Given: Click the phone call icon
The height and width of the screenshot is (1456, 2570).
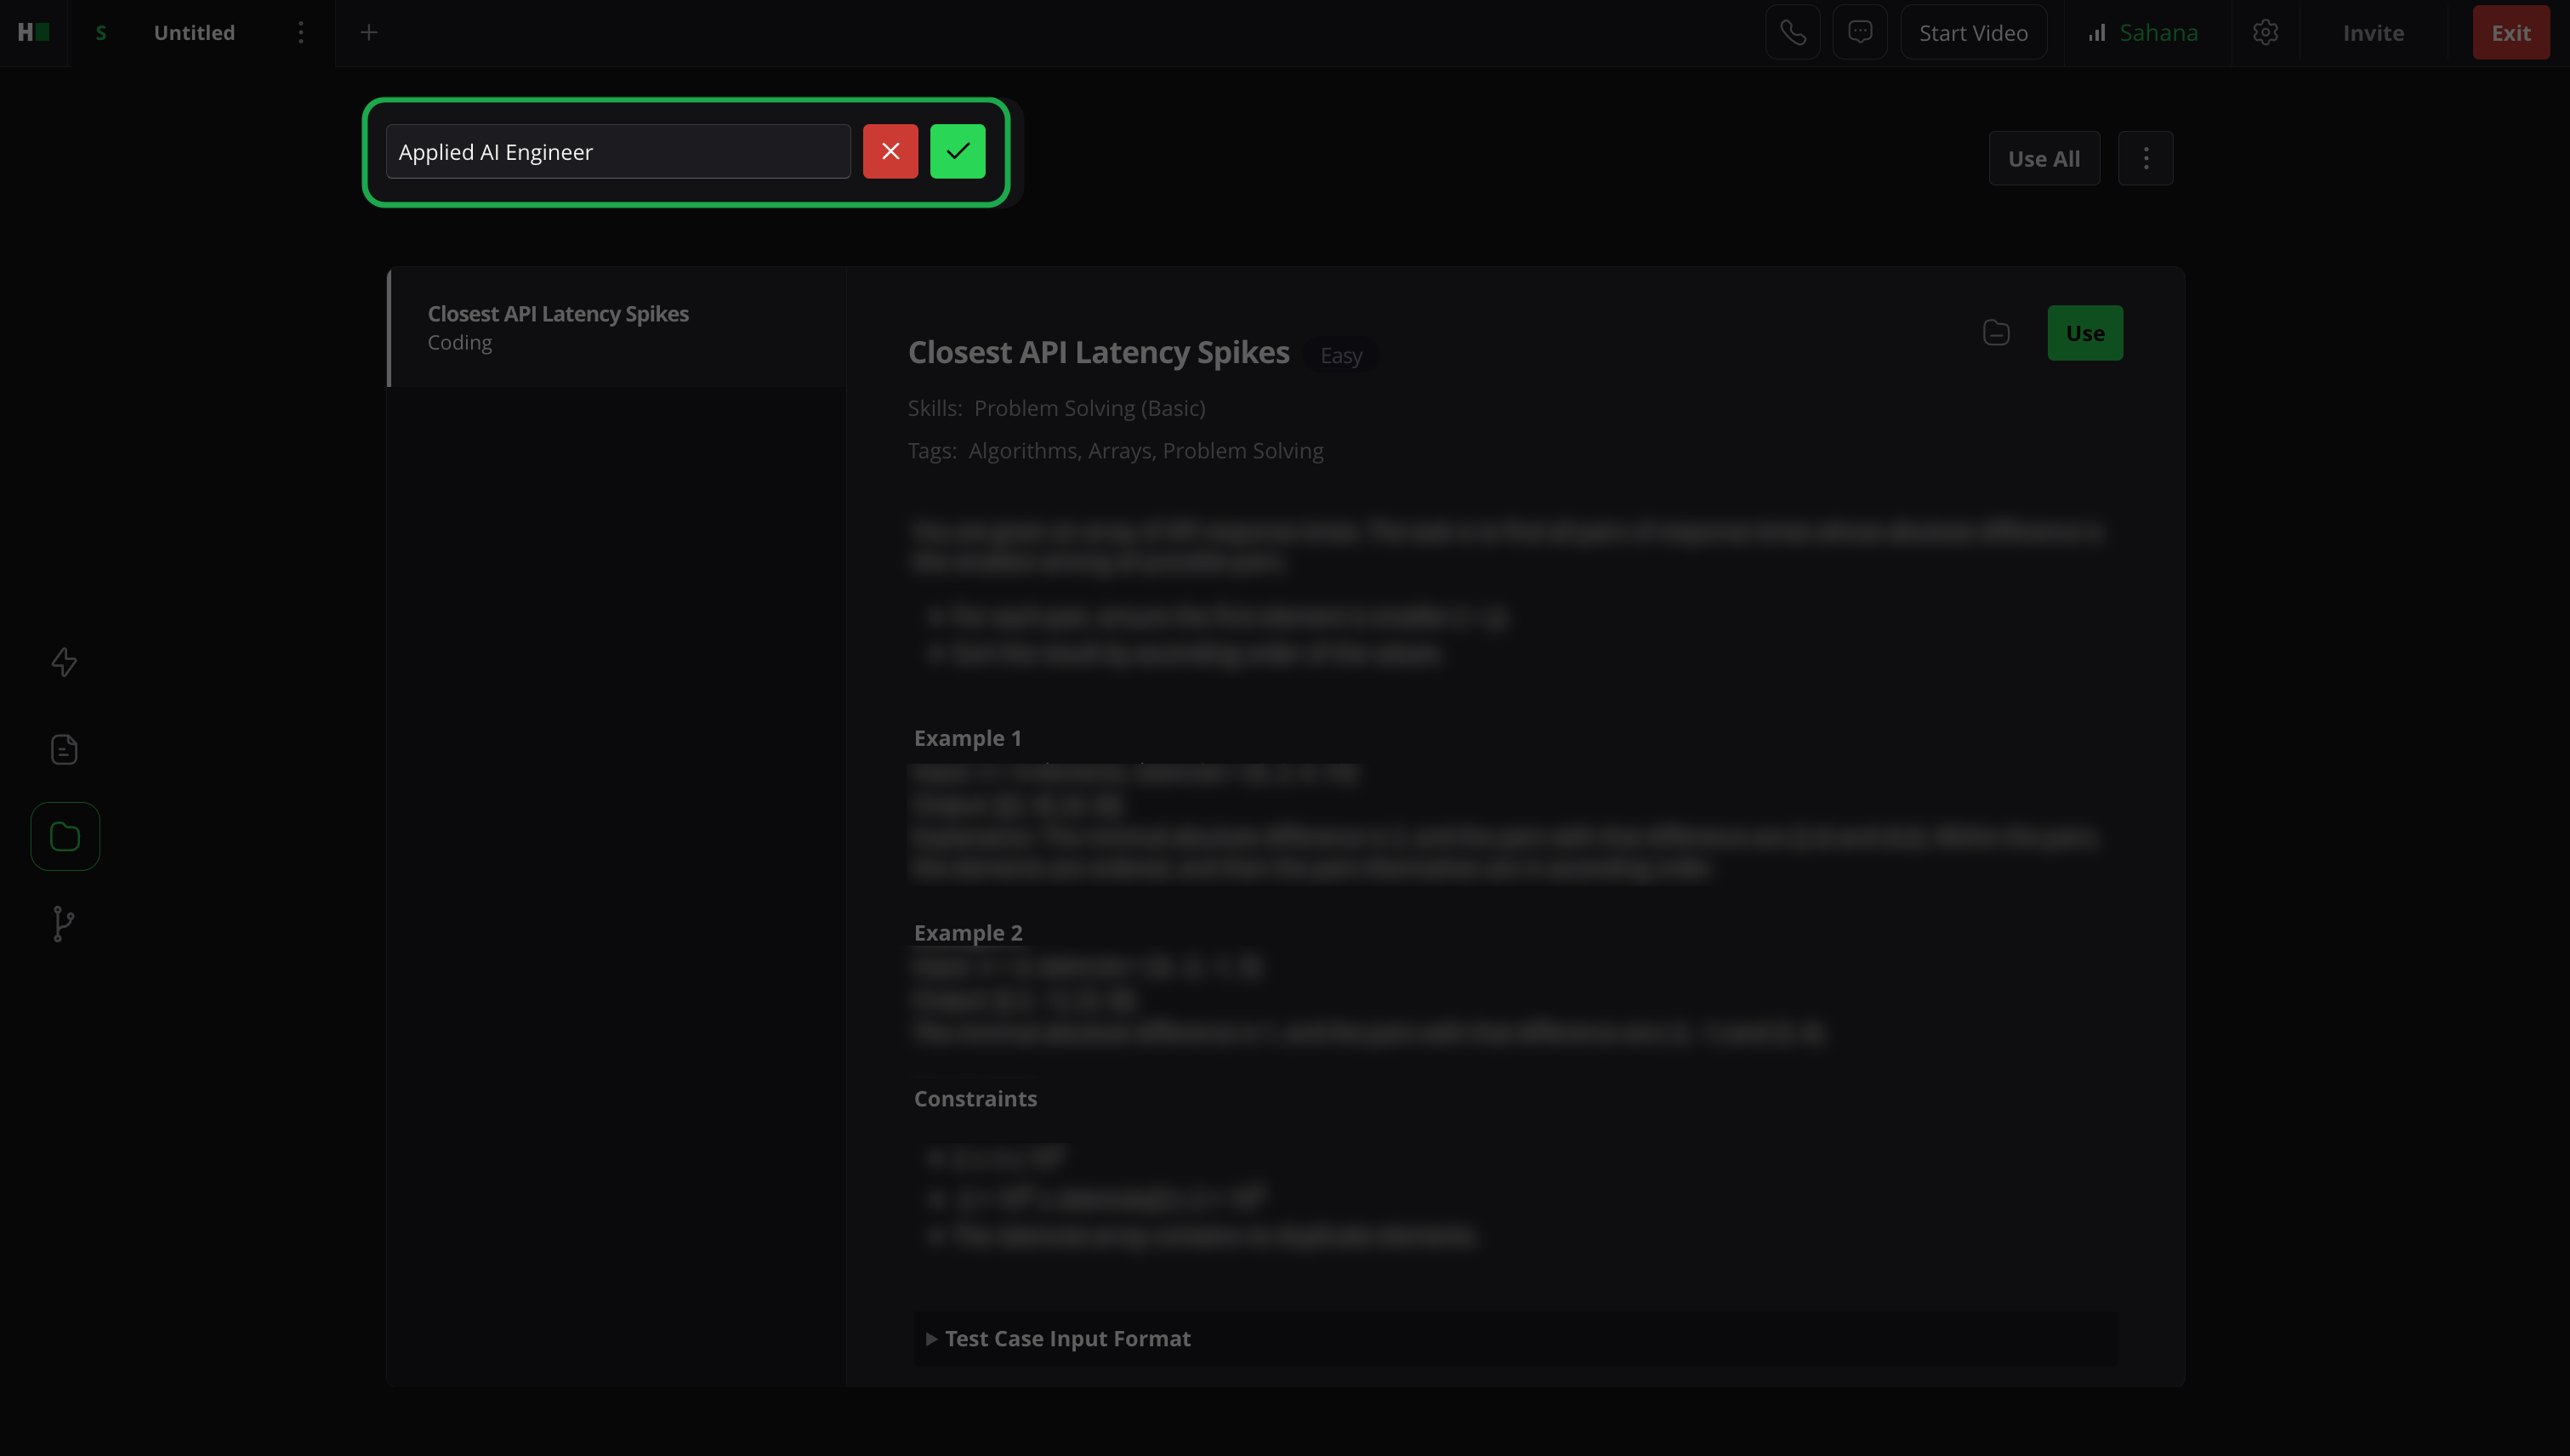Looking at the screenshot, I should click(1792, 33).
